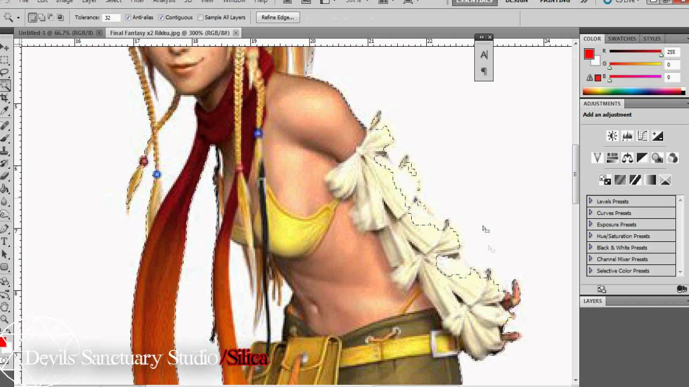Image resolution: width=689 pixels, height=387 pixels.
Task: Pick a color from the spectrum ramp
Action: (x=633, y=91)
